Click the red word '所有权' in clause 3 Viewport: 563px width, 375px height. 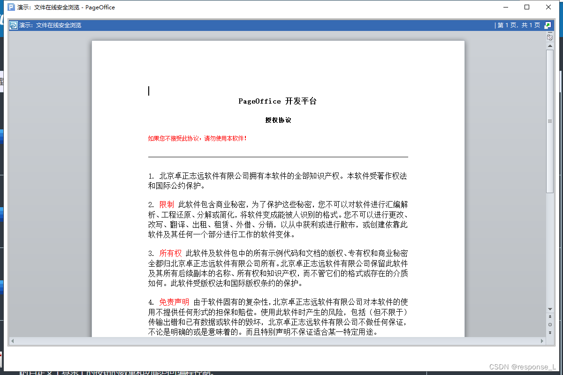[x=170, y=254]
